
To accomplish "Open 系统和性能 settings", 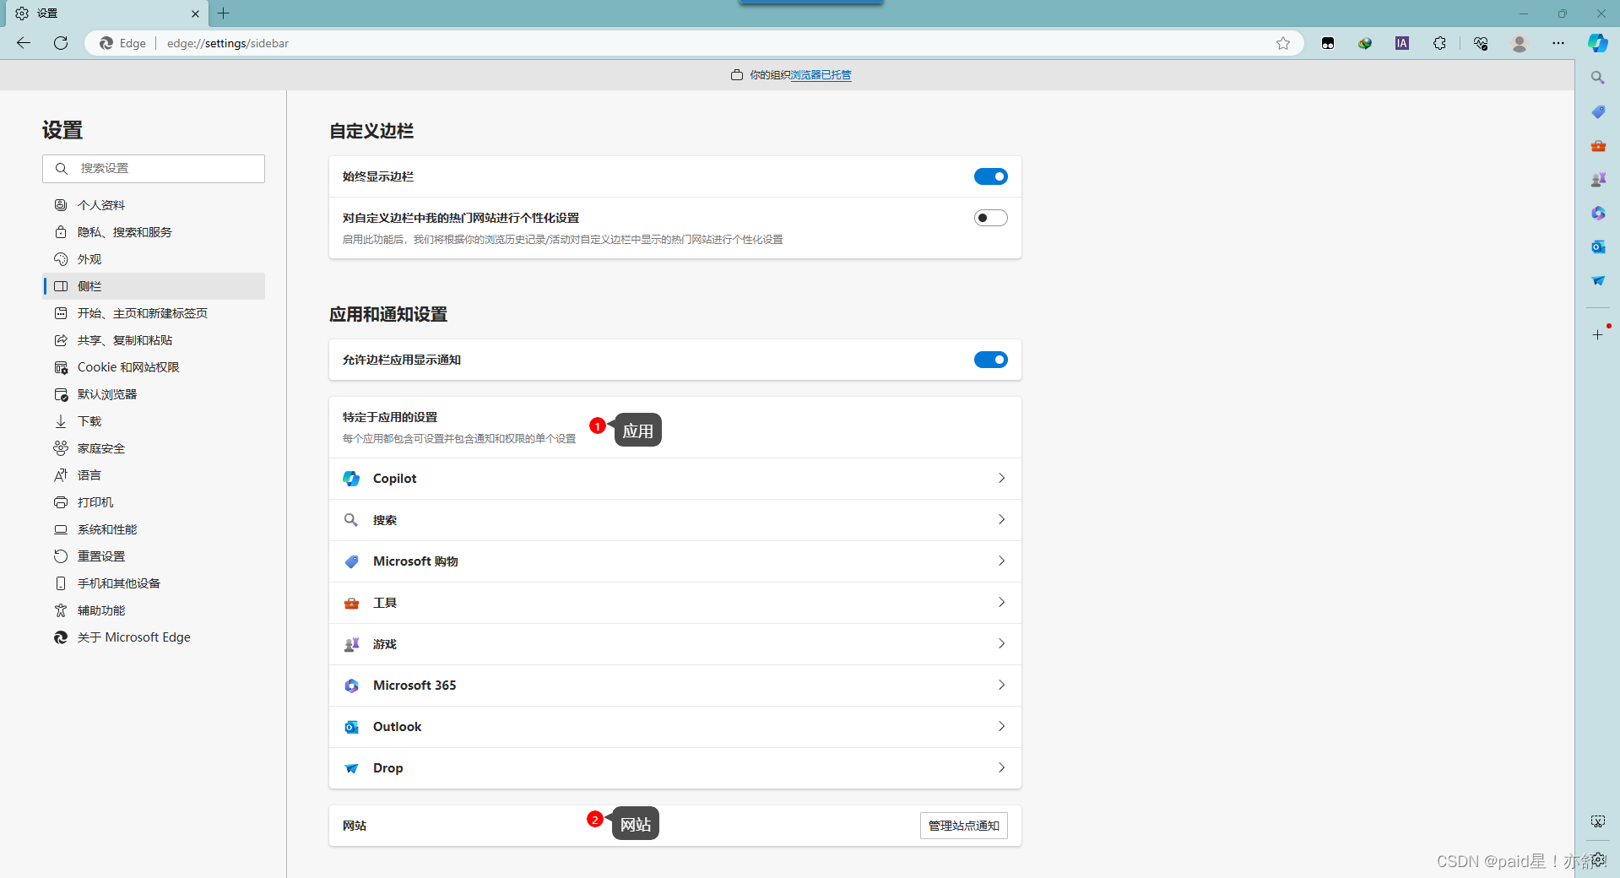I will (154, 529).
